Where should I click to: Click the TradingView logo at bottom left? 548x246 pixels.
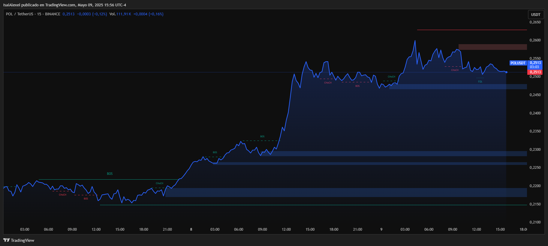tap(19, 240)
